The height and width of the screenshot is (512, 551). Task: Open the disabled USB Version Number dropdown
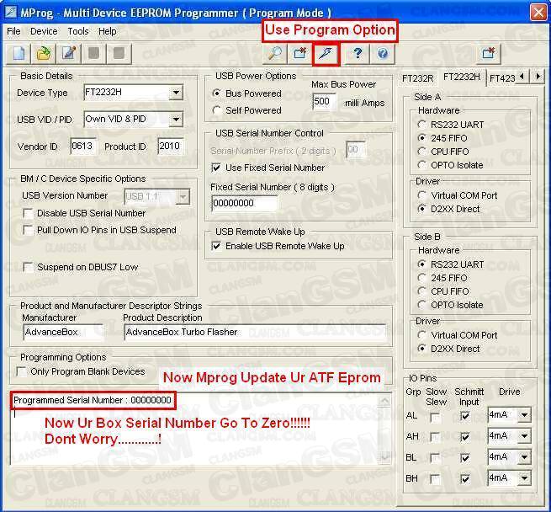(183, 197)
